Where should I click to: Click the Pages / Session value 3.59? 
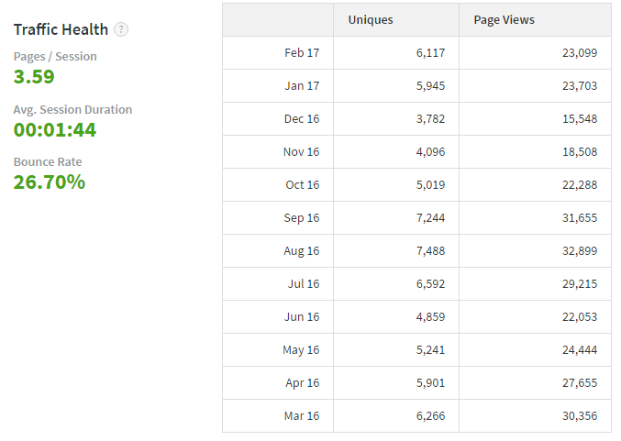coord(34,77)
